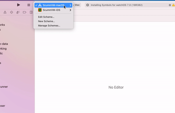
Task: Open the Test navigator diamond icon
Action: click(11, 12)
